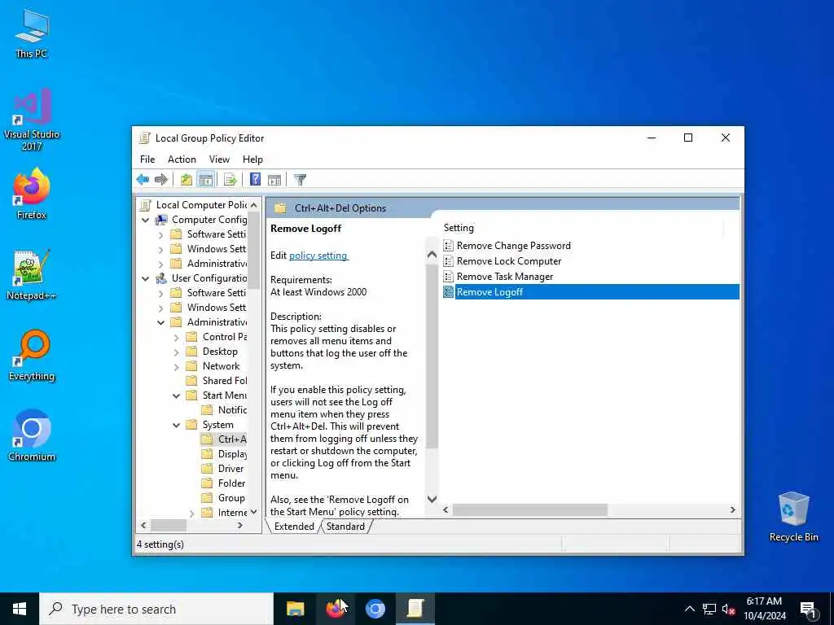Viewport: 834px width, 625px height.
Task: Open Windows Start menu
Action: click(20, 609)
